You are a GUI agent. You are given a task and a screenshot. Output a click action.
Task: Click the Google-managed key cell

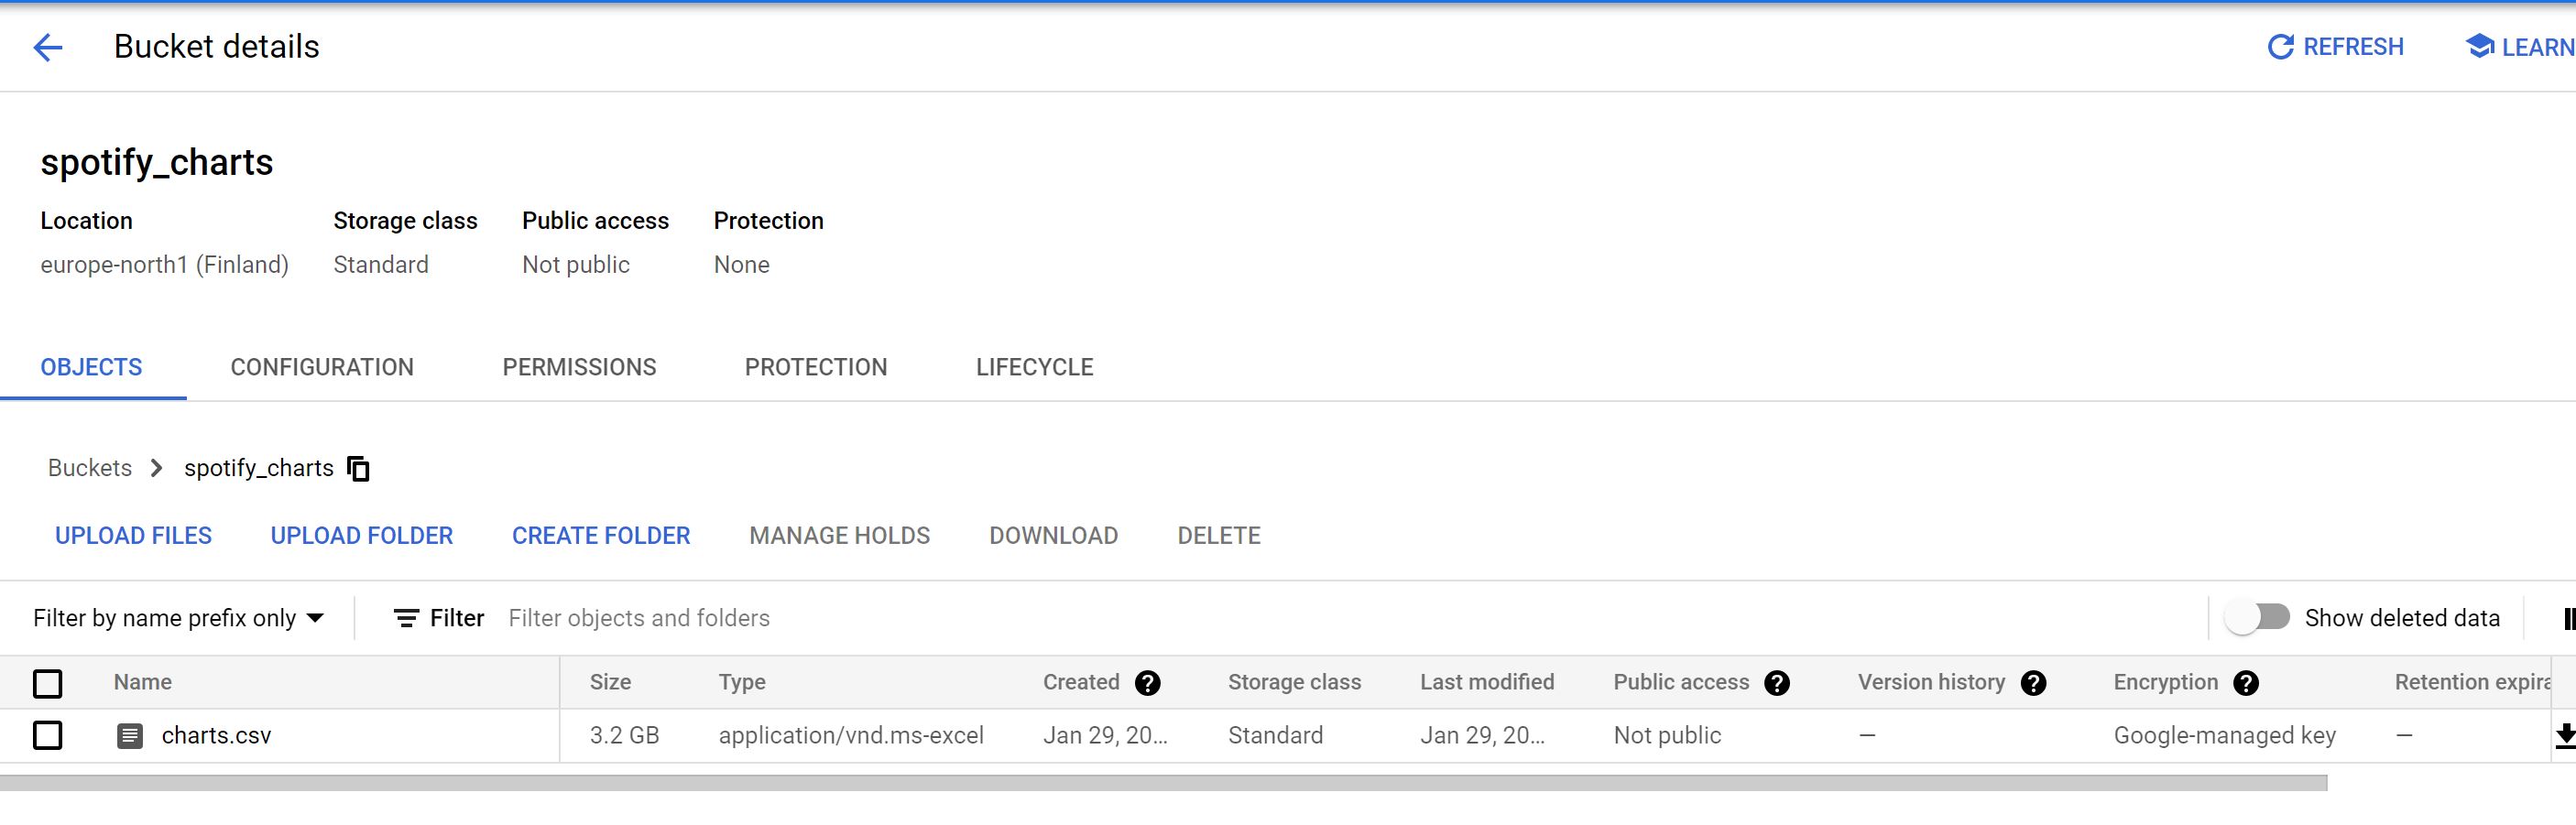(x=2224, y=736)
